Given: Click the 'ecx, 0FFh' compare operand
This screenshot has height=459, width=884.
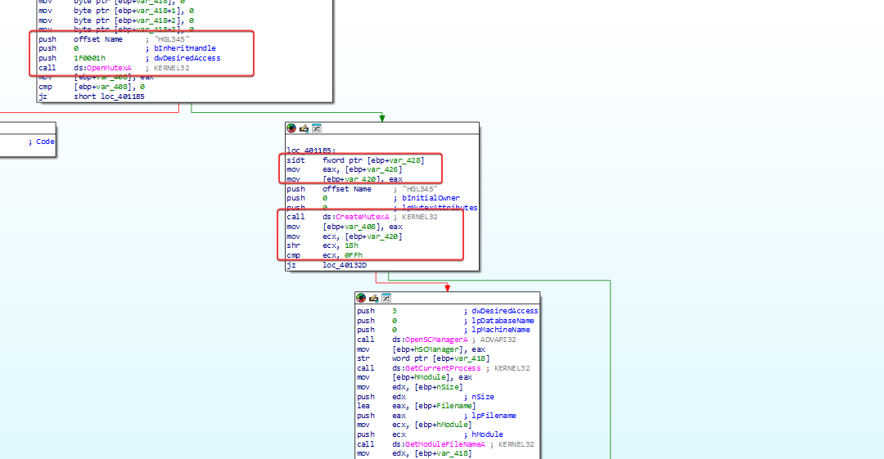Looking at the screenshot, I should point(342,255).
